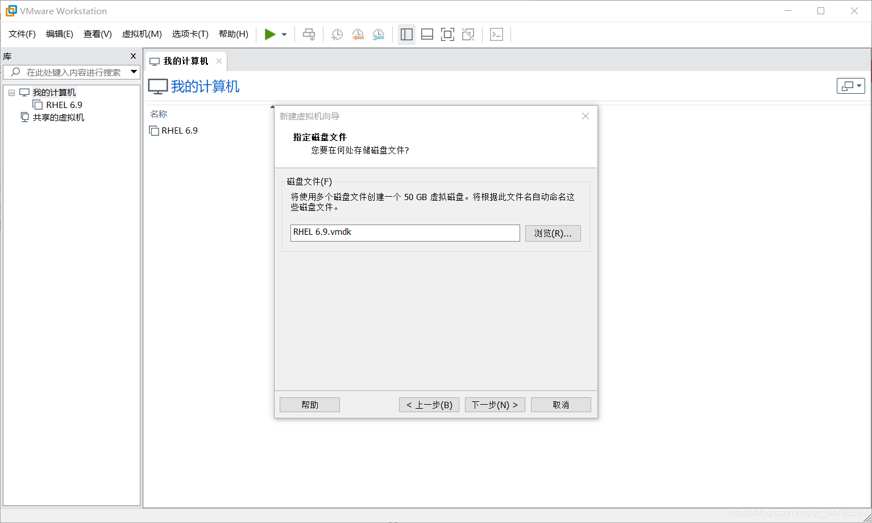
Task: Open the 虚拟机(M) menu
Action: (142, 34)
